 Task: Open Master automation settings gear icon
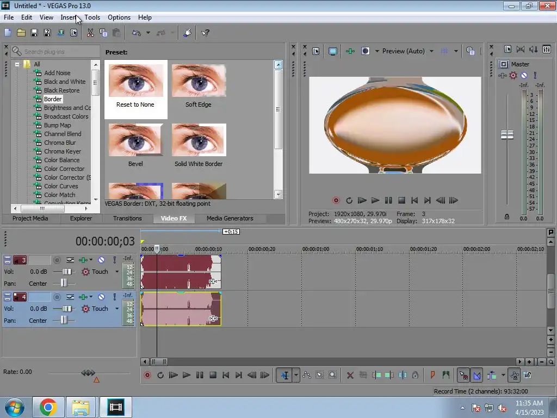pos(513,75)
